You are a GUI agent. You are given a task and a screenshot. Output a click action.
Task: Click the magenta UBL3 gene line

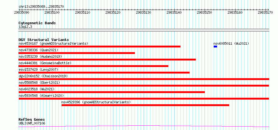[x=144, y=126]
